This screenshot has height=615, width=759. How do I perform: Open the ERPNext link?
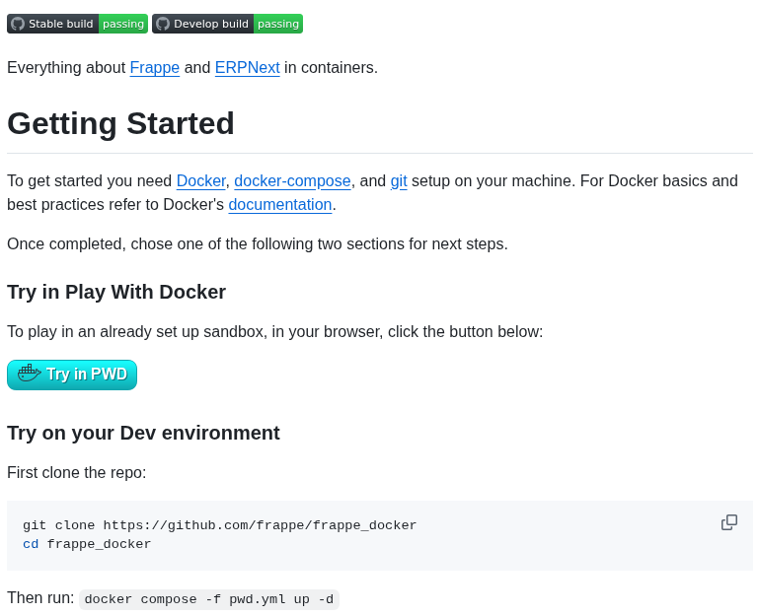[248, 68]
